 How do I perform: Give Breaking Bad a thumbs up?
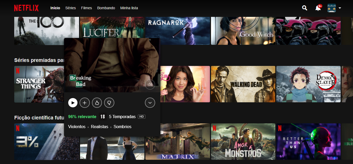pyautogui.click(x=97, y=103)
